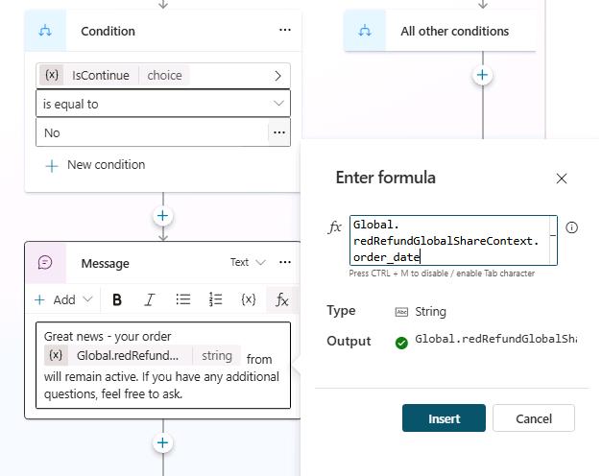This screenshot has height=476, width=602.
Task: Add node below the Condition card
Action: pos(163,216)
